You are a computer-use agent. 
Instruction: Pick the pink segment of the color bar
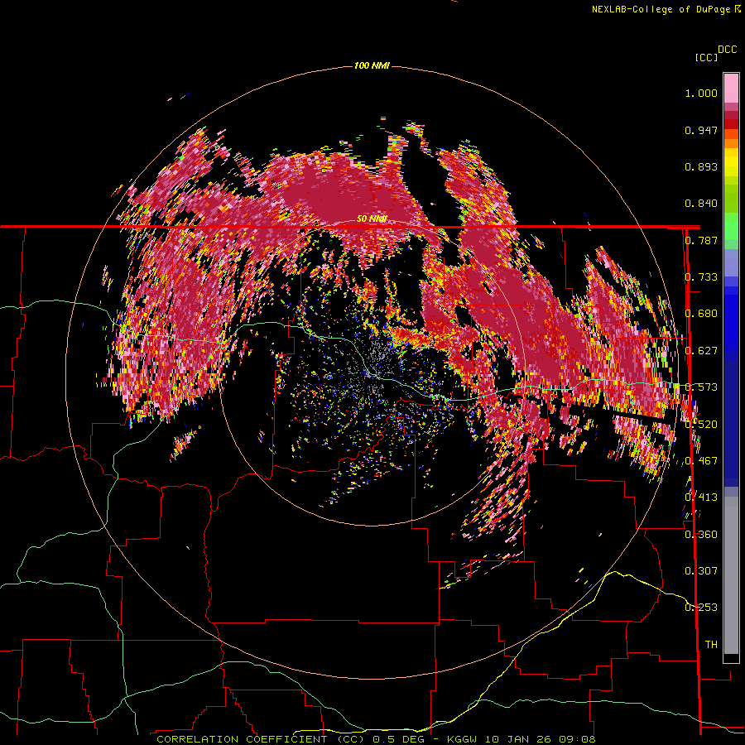tap(731, 89)
